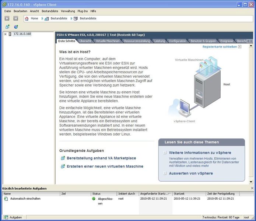Open the Verwaltung menu
This screenshot has width=256, height=221.
click(x=68, y=11)
